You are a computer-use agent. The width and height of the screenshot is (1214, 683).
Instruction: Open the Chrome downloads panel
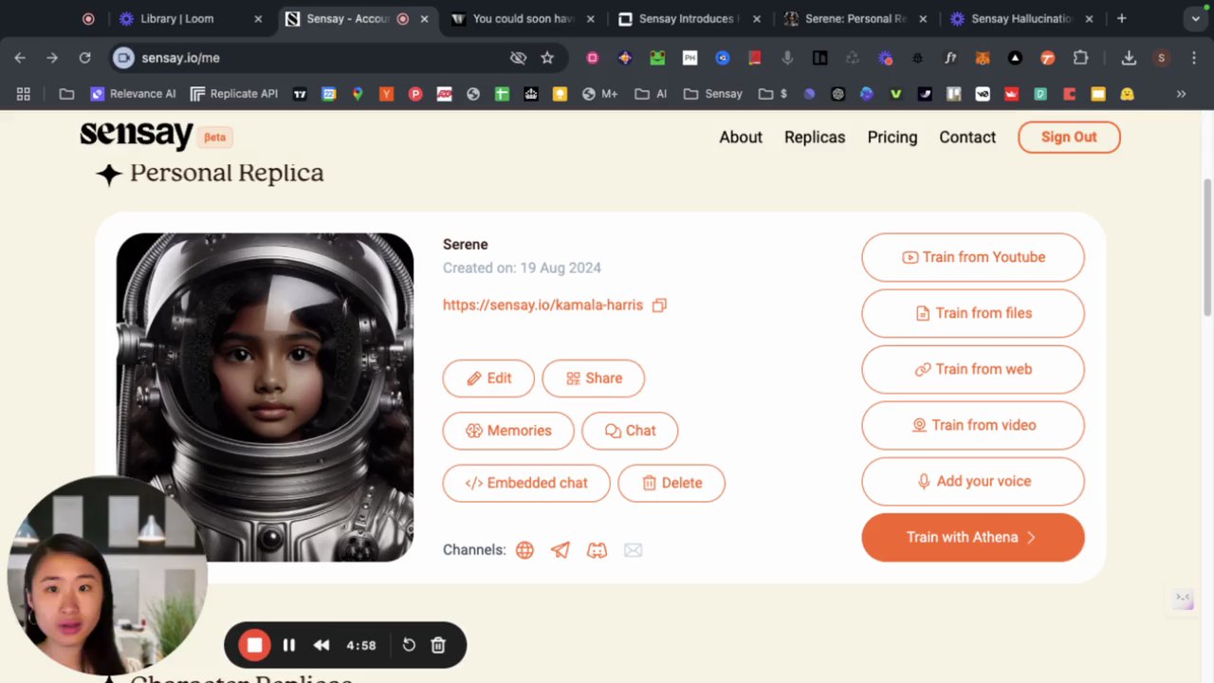click(x=1129, y=58)
